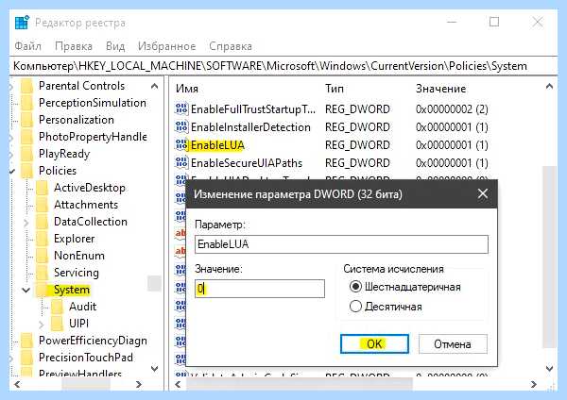Click the Audit folder icon

point(57,307)
